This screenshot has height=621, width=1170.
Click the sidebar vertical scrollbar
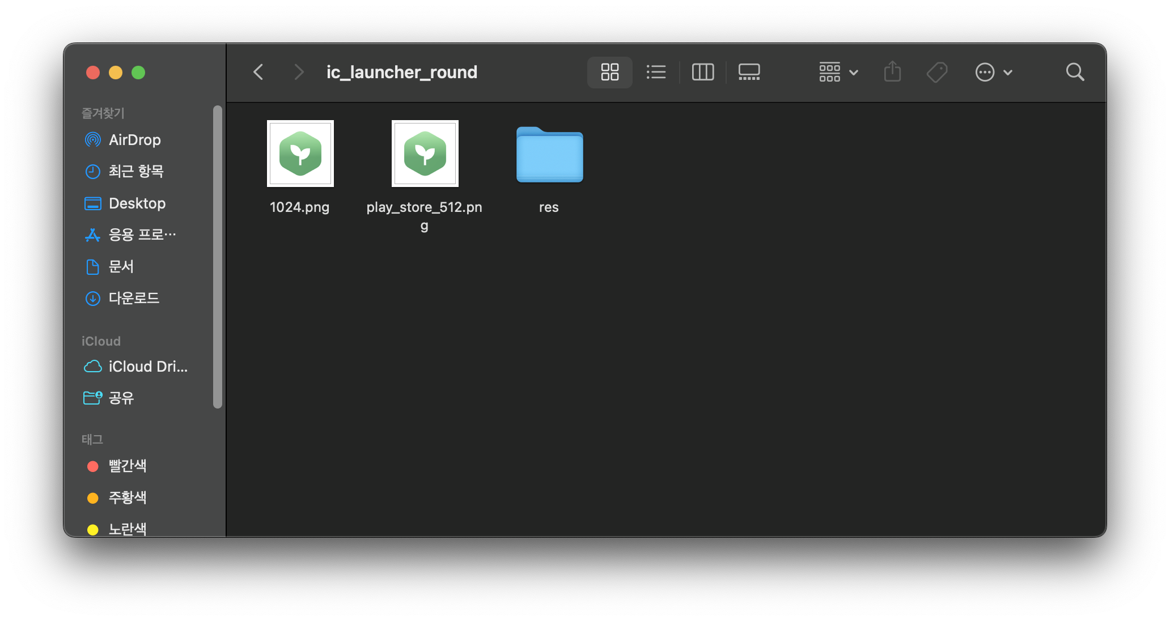coord(218,256)
